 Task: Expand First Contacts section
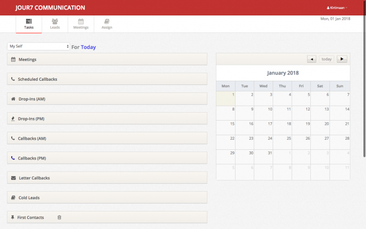(x=107, y=217)
